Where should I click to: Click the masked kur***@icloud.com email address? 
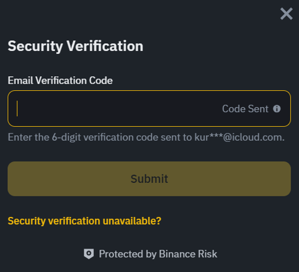point(240,137)
